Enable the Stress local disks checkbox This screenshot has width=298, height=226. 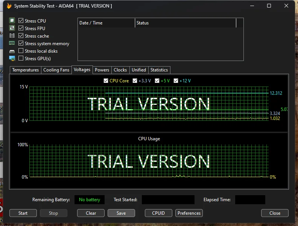tap(21, 51)
